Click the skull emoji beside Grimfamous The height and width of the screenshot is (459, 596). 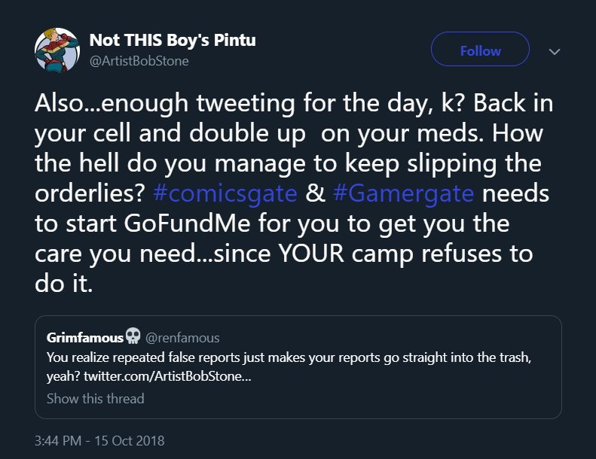[133, 336]
